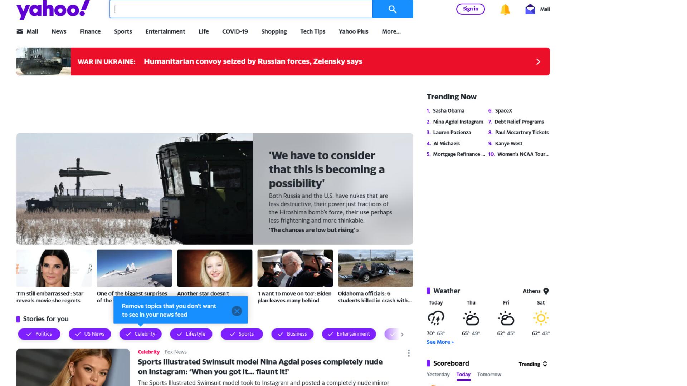This screenshot has width=687, height=386.
Task: Click the Yahoo logo
Action: coord(53,9)
